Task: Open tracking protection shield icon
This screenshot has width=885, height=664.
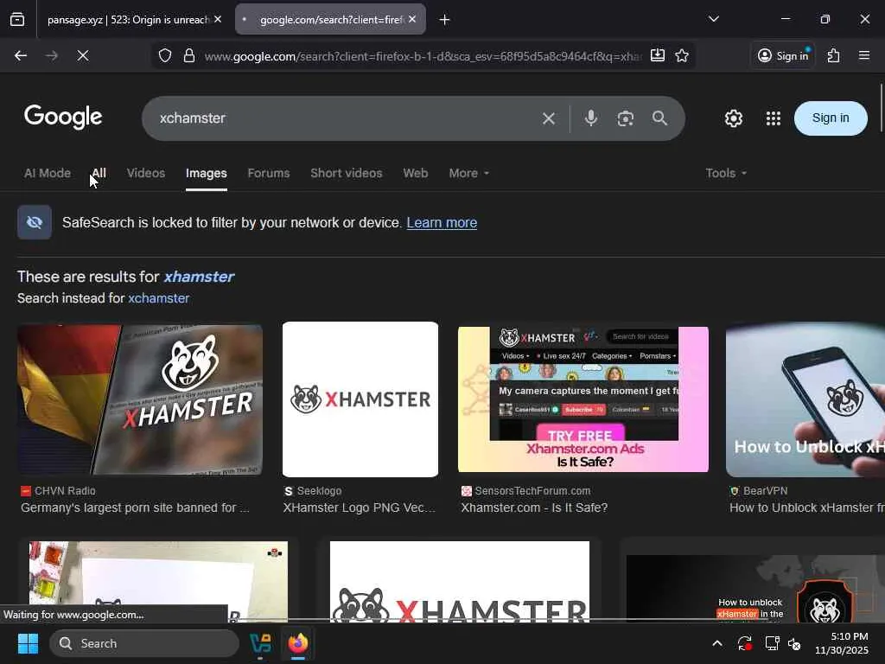Action: 165,55
